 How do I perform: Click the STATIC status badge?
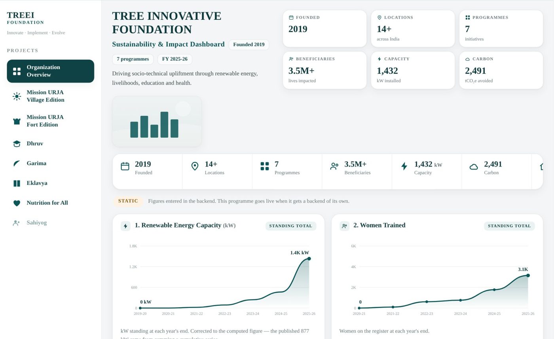click(x=128, y=201)
